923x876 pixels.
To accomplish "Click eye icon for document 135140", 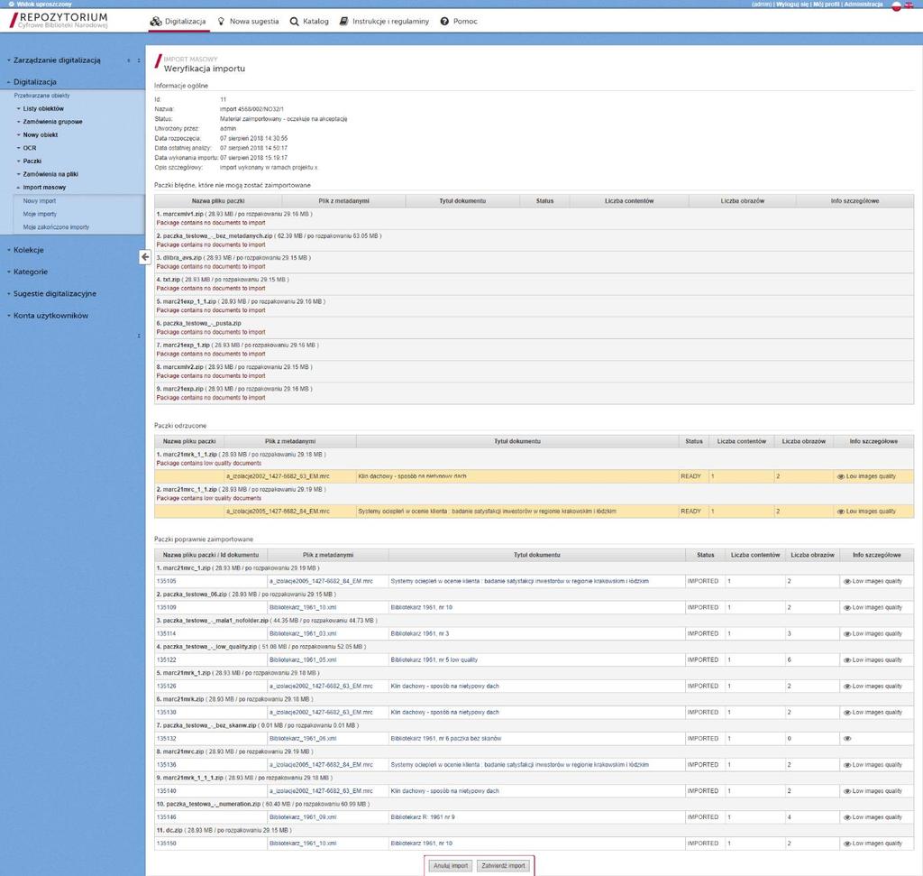I will point(847,791).
